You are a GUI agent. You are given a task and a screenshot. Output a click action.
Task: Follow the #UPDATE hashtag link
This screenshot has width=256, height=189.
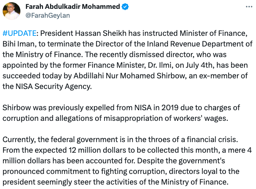[x=19, y=33]
